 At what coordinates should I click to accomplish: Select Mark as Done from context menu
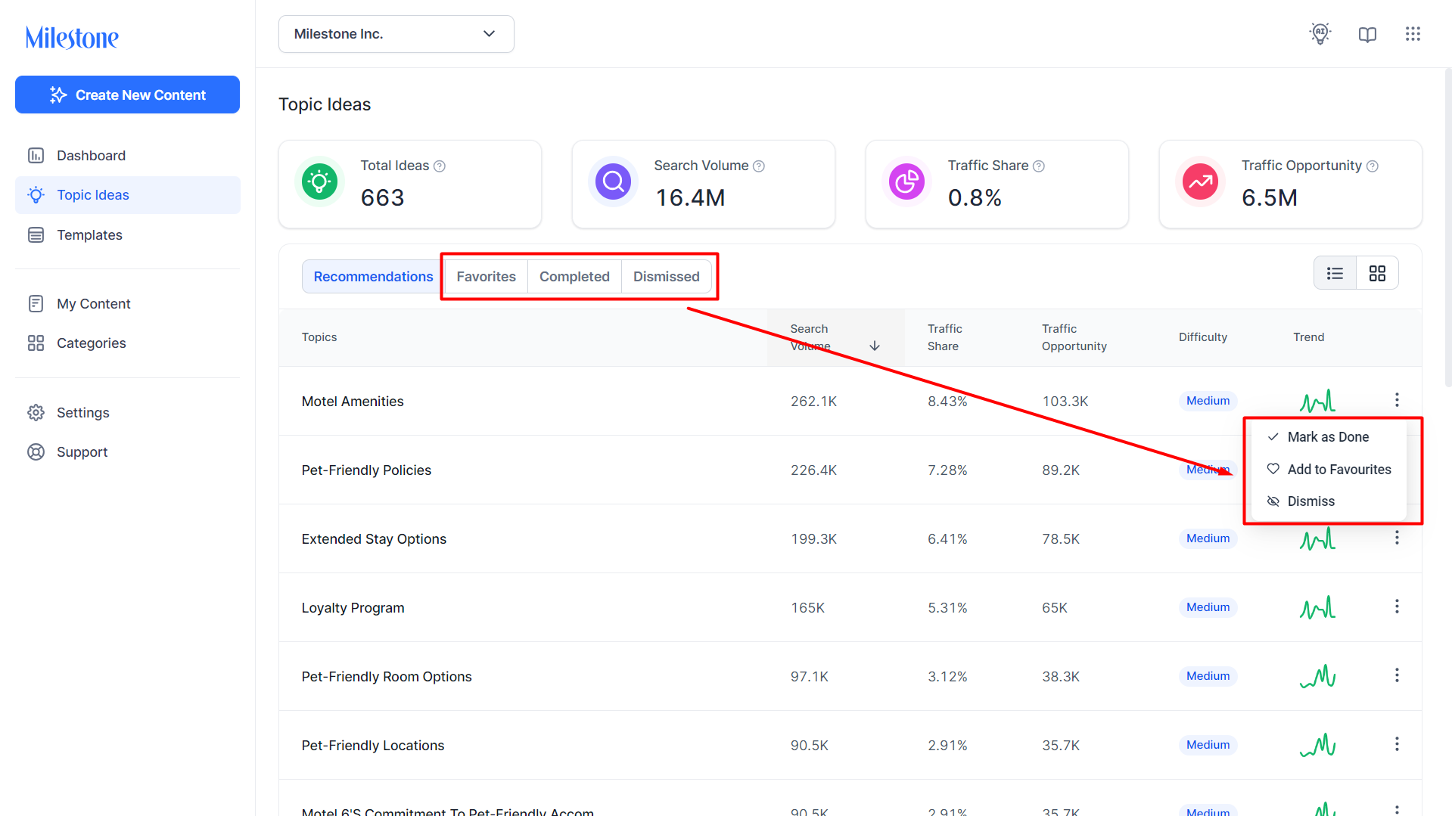1329,437
